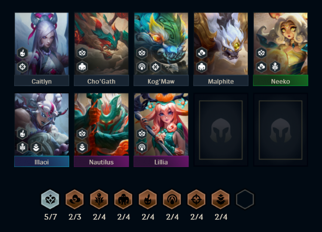Click the flame trait badge on Caitlyn's portrait
The image size is (322, 232).
[x=22, y=53]
